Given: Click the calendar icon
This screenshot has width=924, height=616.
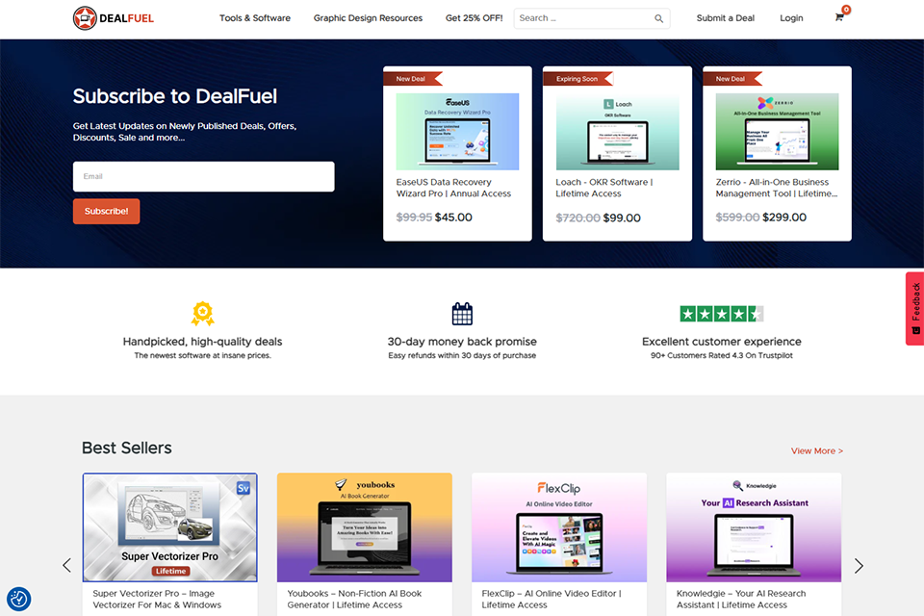Looking at the screenshot, I should [x=462, y=314].
